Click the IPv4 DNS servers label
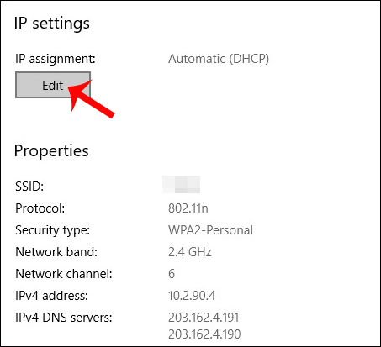Viewport: 381px width, 347px height. (64, 318)
